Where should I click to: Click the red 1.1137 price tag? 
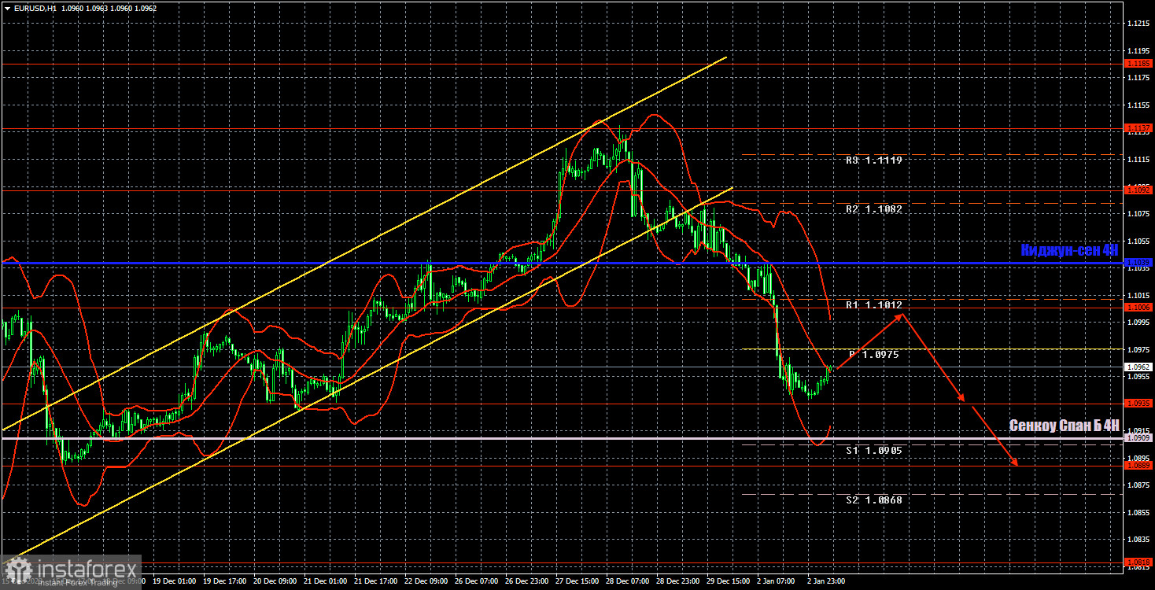pyautogui.click(x=1139, y=127)
